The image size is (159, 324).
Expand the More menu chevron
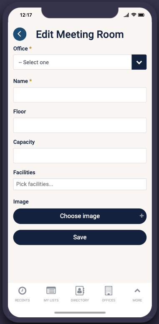coord(137,291)
